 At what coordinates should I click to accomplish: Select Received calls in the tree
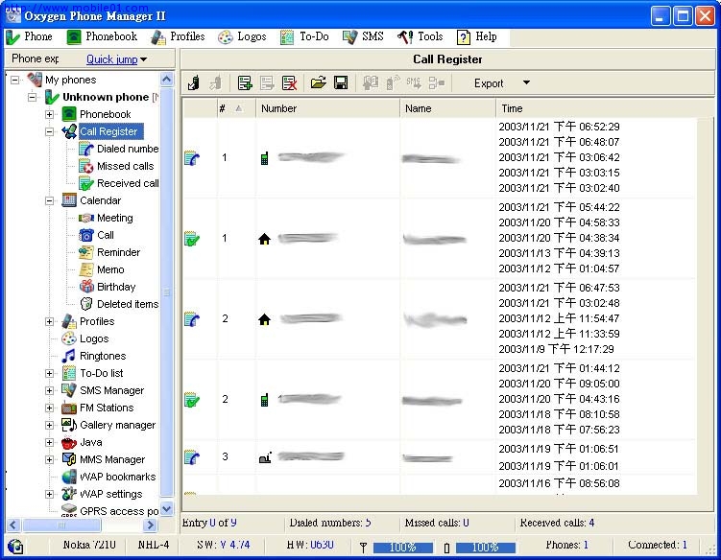(x=128, y=183)
